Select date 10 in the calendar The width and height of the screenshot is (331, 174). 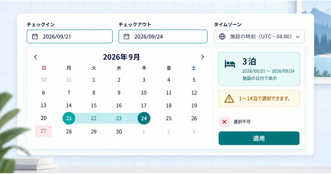pyautogui.click(x=144, y=93)
